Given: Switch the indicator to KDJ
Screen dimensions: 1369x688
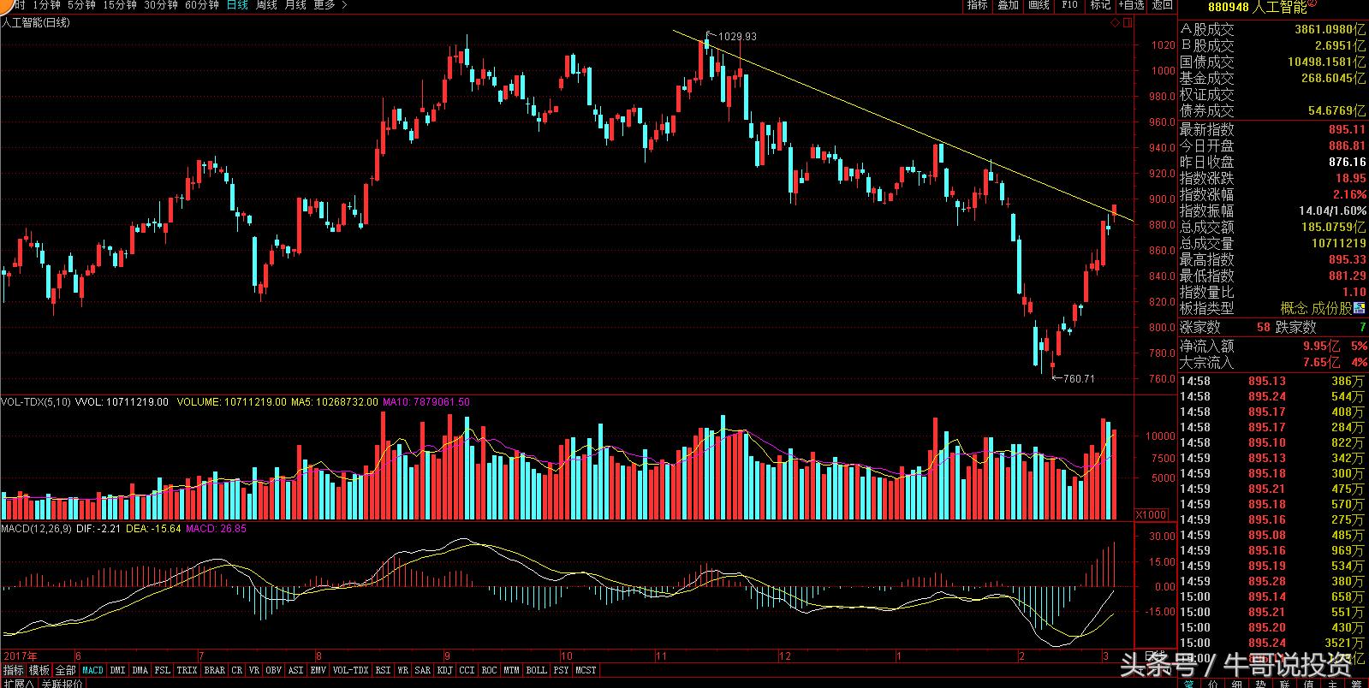Looking at the screenshot, I should click(444, 671).
